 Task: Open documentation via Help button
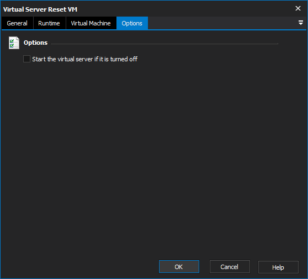[x=278, y=267]
